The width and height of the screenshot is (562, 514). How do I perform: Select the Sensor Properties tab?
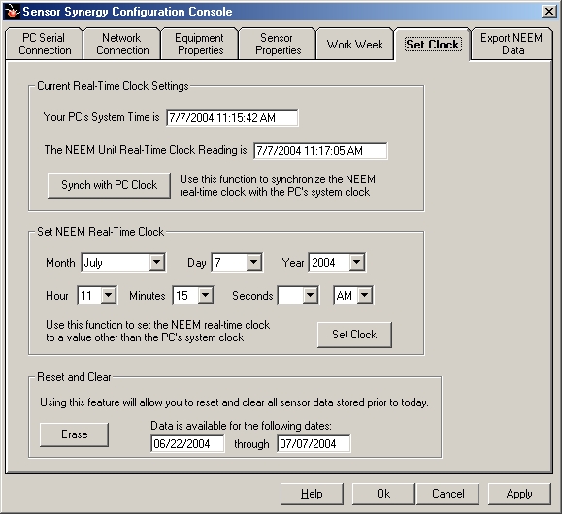point(278,44)
